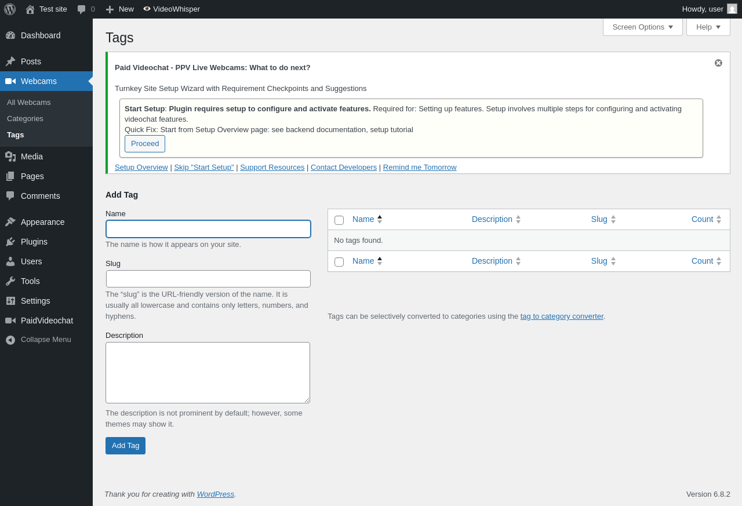This screenshot has width=742, height=506.
Task: Click the user avatar in admin bar
Action: tap(732, 9)
